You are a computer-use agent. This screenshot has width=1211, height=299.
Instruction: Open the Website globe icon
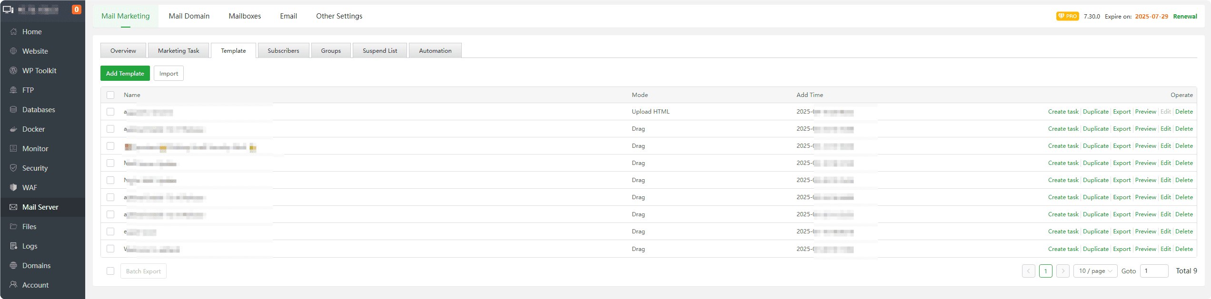13,51
